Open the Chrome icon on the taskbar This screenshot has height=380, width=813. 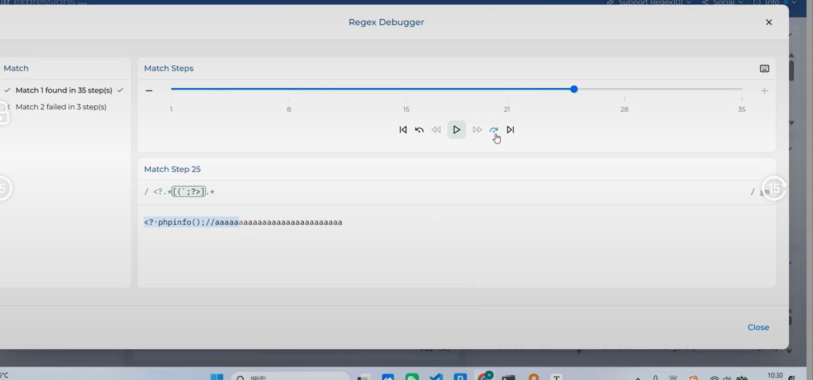coord(485,376)
